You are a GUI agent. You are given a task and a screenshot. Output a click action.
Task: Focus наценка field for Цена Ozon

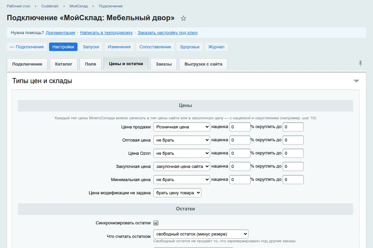click(x=240, y=153)
